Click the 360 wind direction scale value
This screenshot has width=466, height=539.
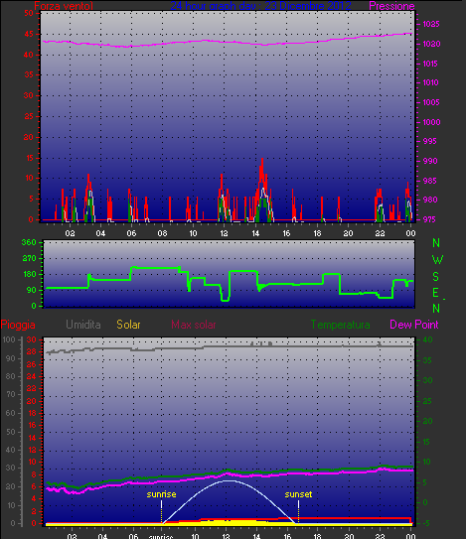coord(29,242)
